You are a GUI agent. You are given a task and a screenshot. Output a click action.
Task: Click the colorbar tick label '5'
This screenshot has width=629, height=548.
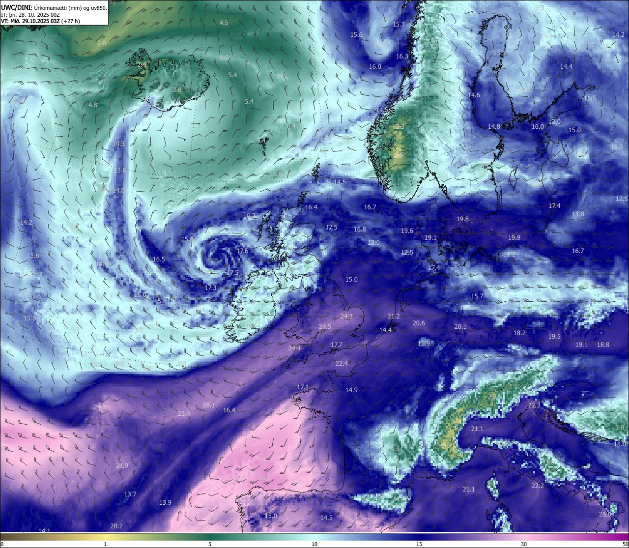210,544
